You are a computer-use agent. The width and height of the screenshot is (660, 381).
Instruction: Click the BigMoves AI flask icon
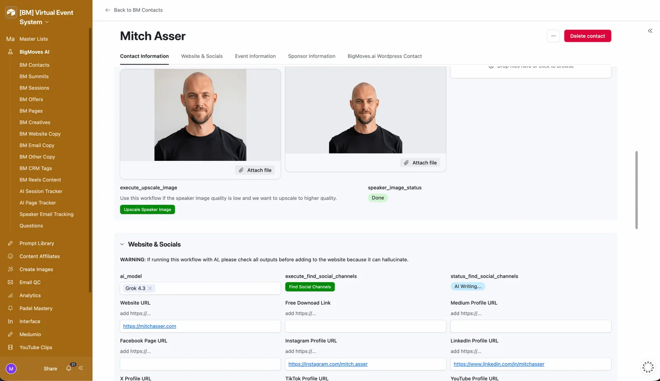[x=10, y=52]
